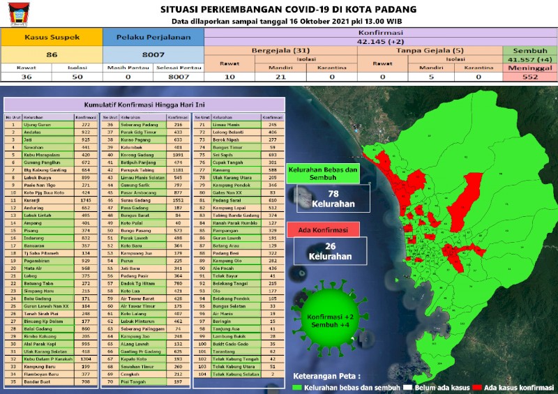This screenshot has width=558, height=394.
Task: Click the Rawat suspek value 36
Action: [27, 77]
